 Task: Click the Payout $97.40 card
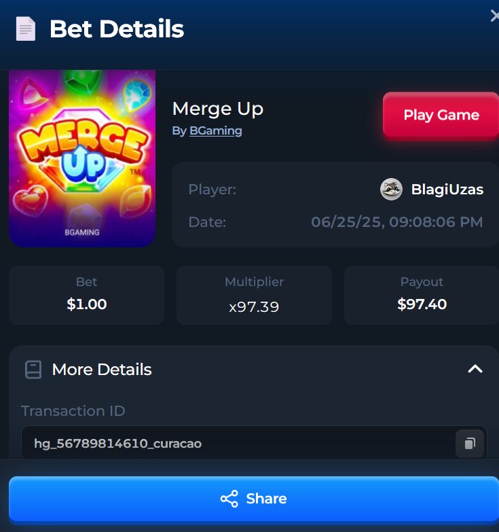pyautogui.click(x=422, y=295)
